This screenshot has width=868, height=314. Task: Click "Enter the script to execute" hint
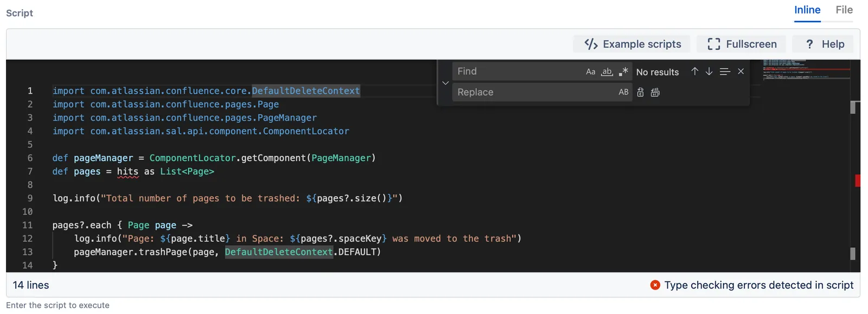tap(58, 305)
